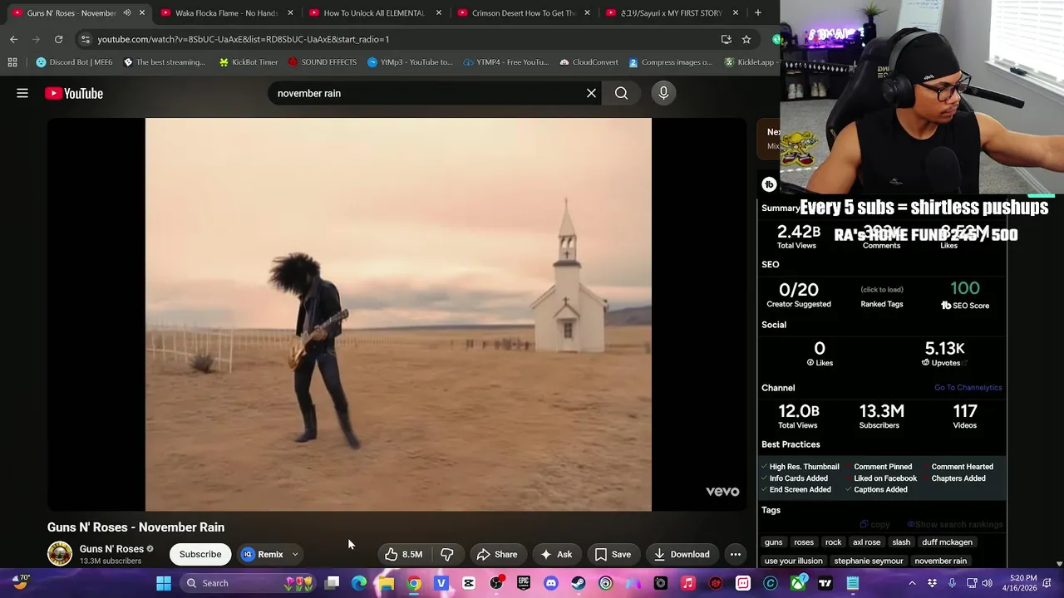This screenshot has height=598, width=1064.
Task: Show hidden system tray icons
Action: point(912,583)
